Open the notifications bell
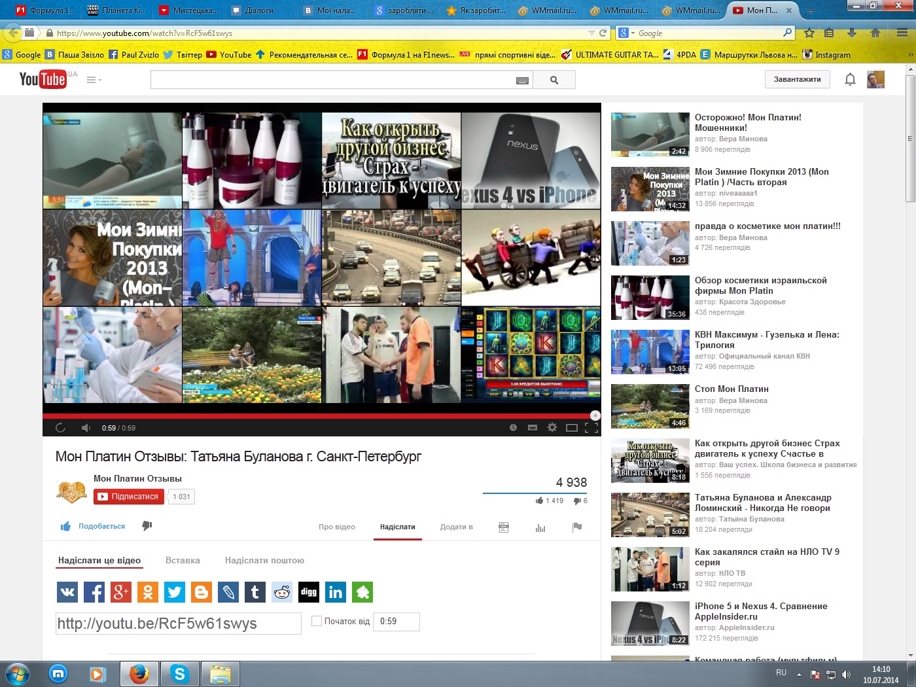The width and height of the screenshot is (916, 687). (850, 80)
